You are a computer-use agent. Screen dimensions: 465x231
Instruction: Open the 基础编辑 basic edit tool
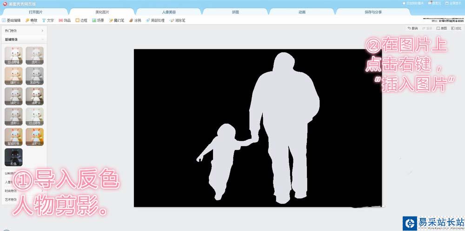pos(11,20)
